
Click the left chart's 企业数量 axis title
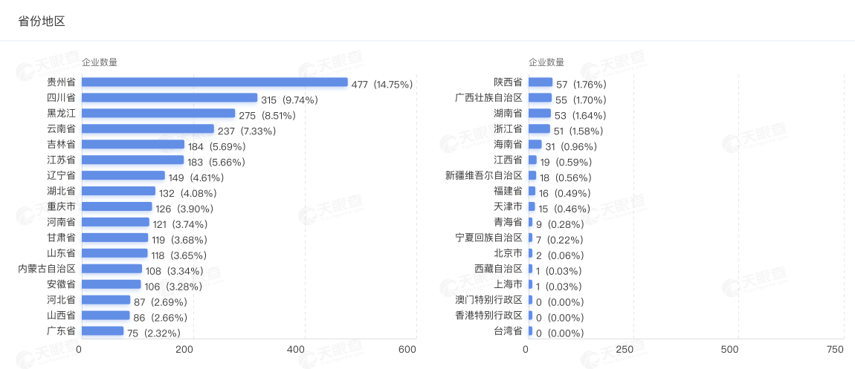pyautogui.click(x=99, y=62)
